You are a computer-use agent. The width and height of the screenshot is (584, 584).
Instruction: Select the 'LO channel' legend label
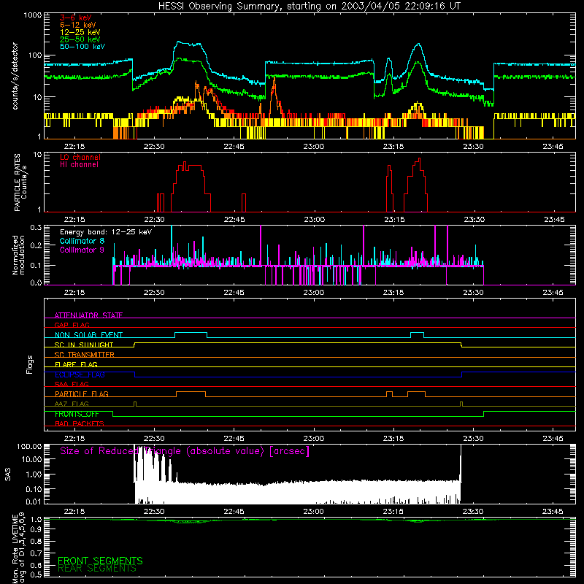[80, 157]
